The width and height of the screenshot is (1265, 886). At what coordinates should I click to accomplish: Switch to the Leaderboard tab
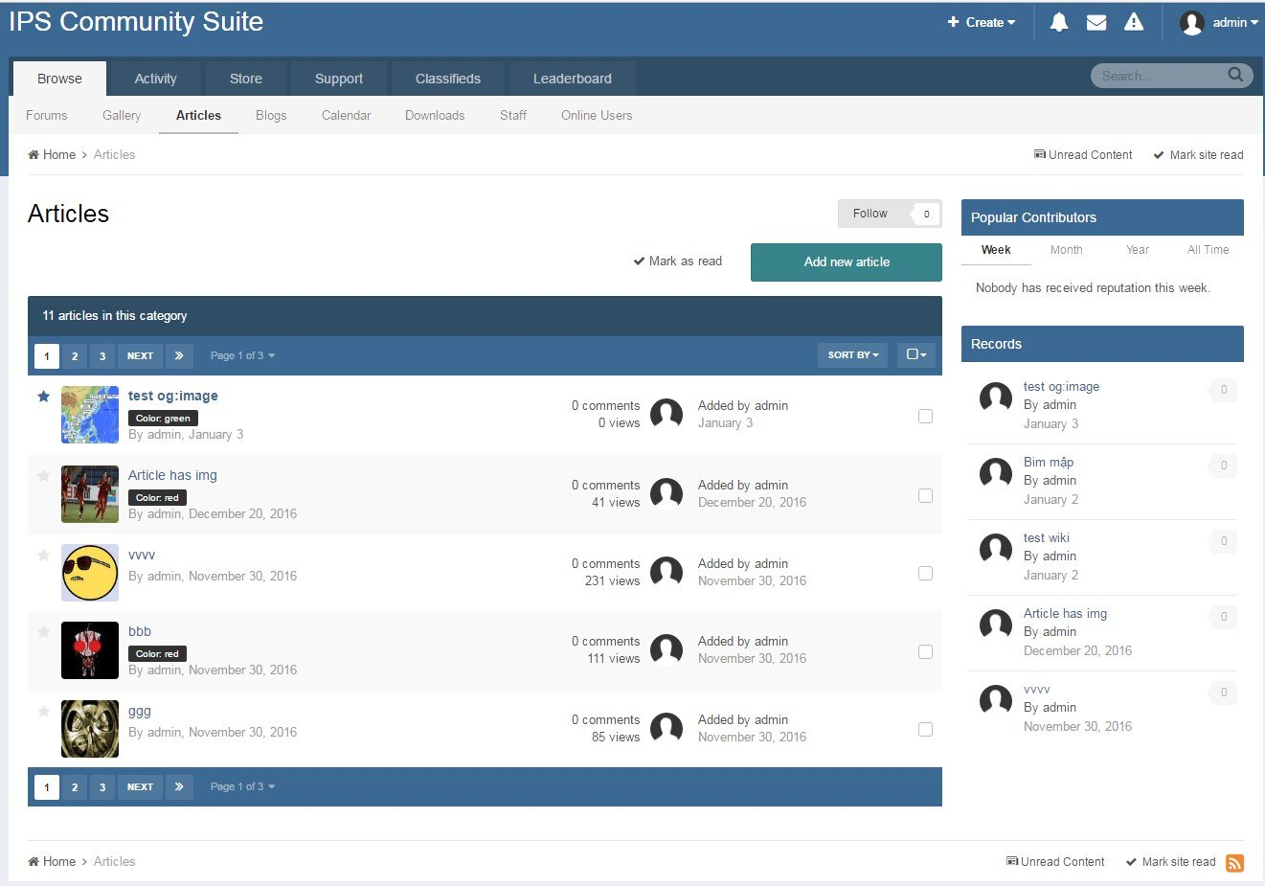572,79
